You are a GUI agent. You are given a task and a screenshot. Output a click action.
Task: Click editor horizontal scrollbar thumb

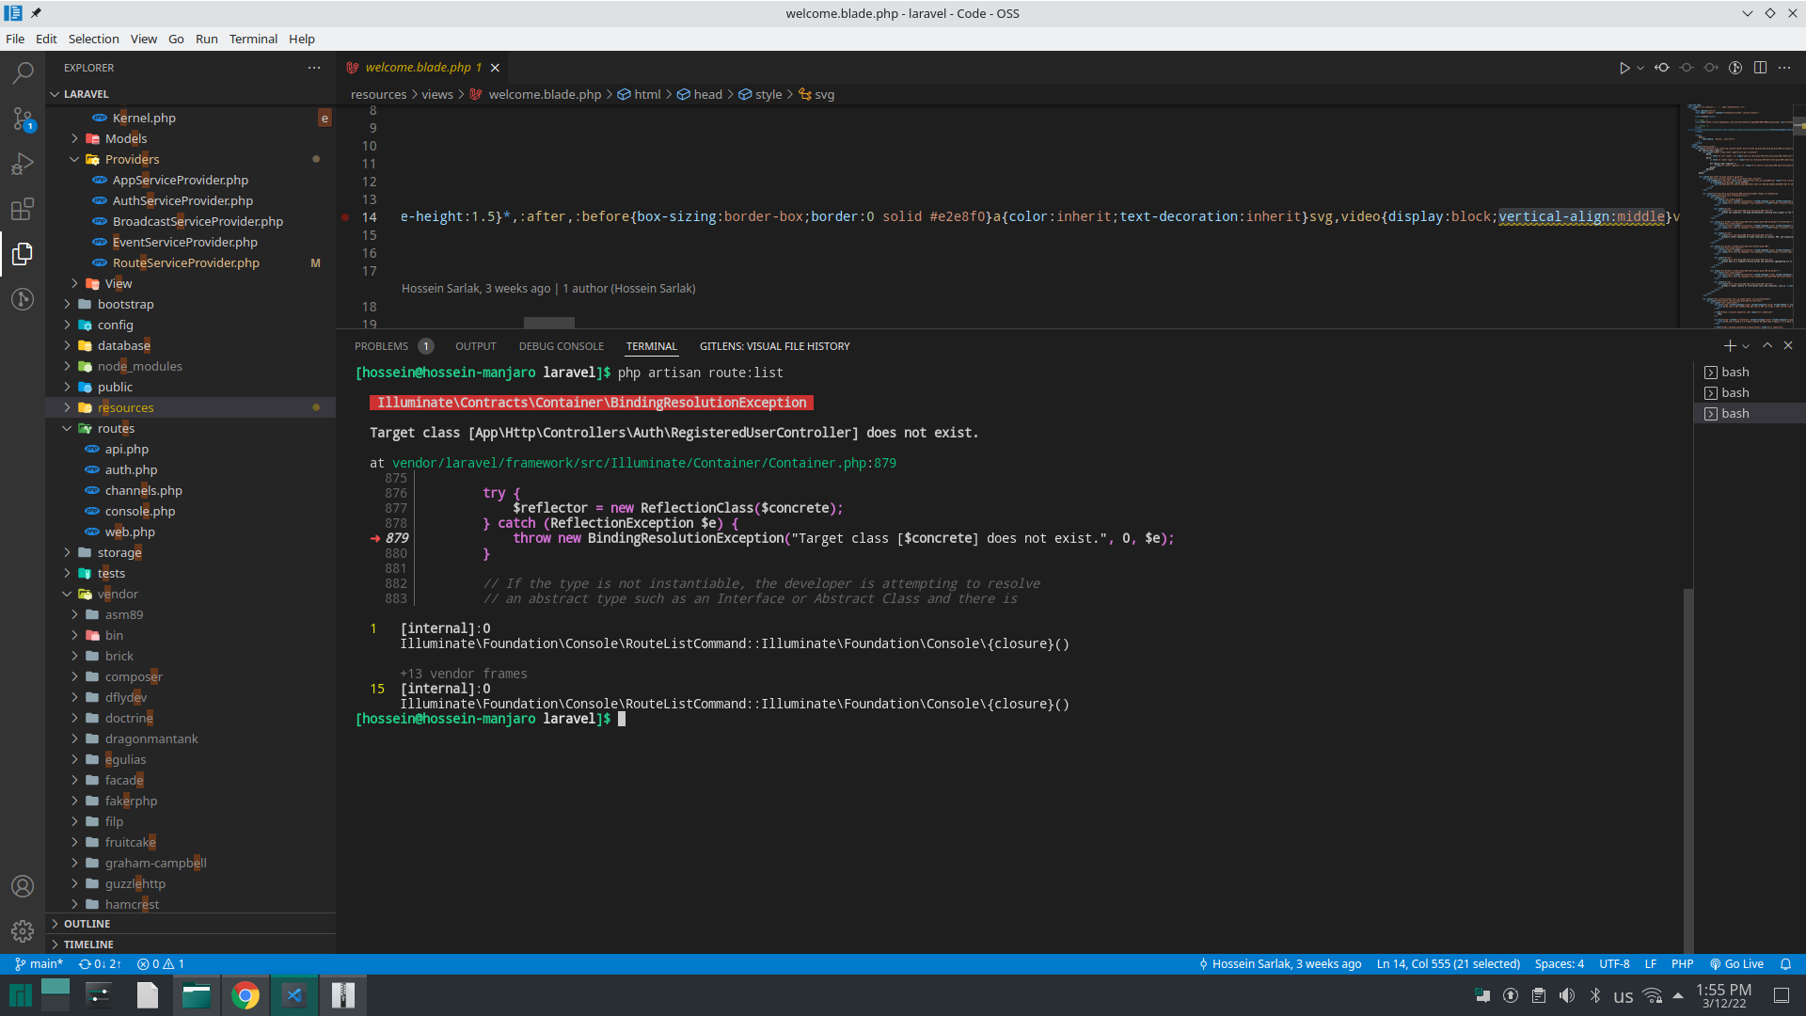pyautogui.click(x=549, y=323)
